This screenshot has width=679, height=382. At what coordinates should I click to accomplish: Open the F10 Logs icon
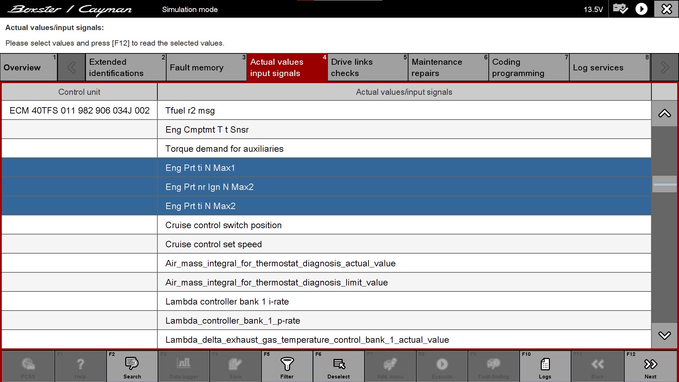click(x=545, y=366)
